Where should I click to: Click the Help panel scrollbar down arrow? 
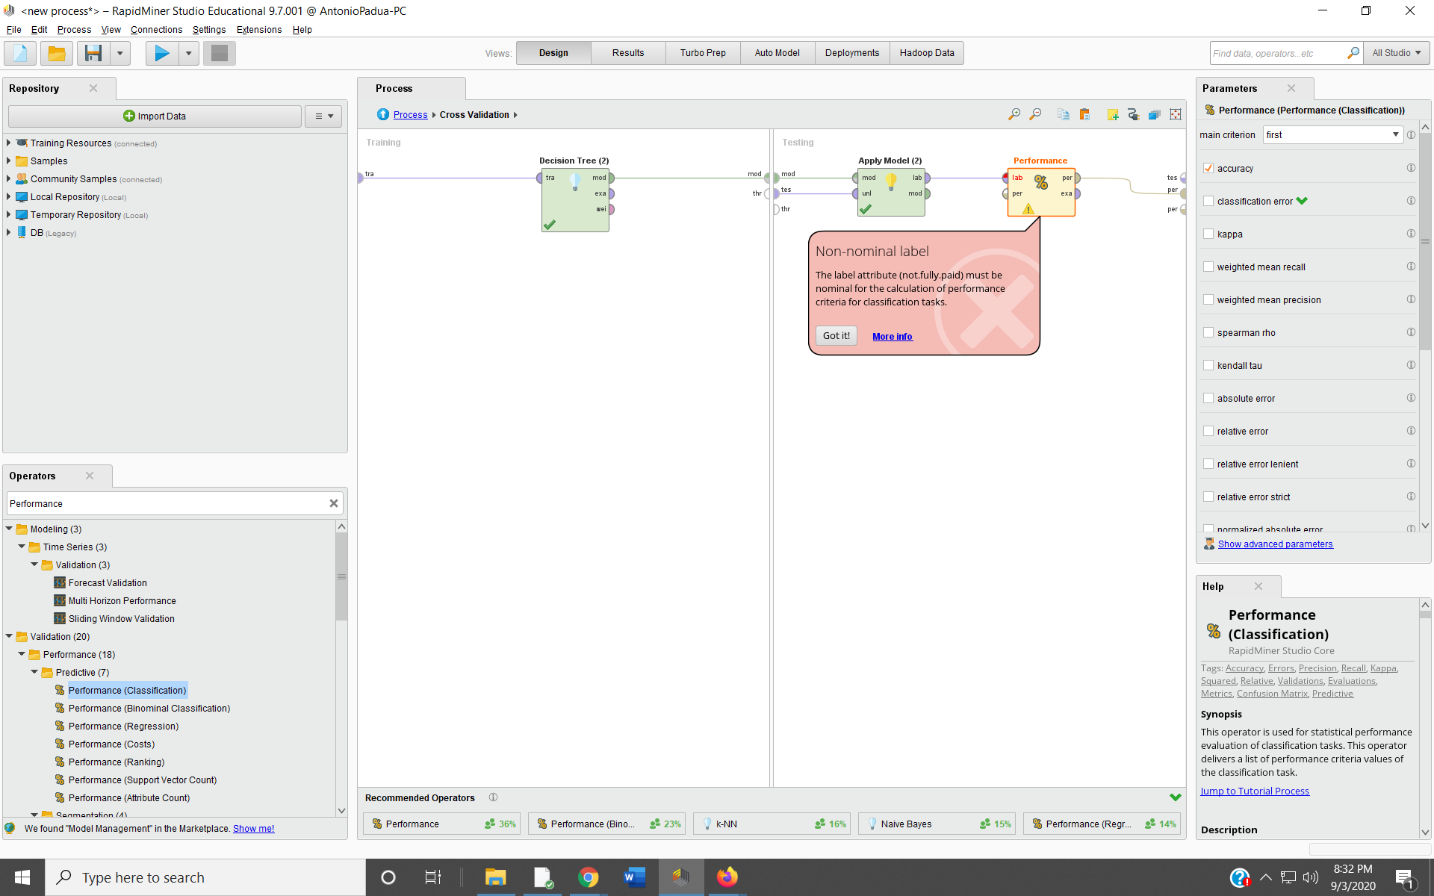coord(1425,833)
